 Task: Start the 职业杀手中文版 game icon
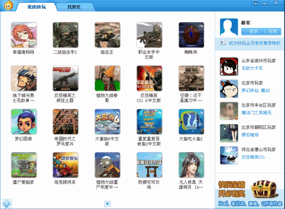[149, 35]
